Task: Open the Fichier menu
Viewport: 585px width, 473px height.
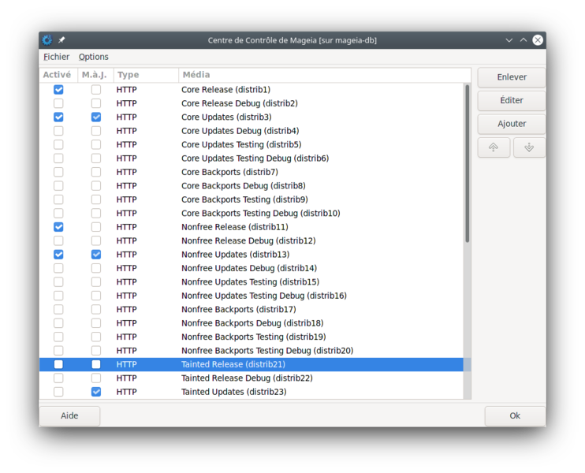Action: tap(56, 57)
